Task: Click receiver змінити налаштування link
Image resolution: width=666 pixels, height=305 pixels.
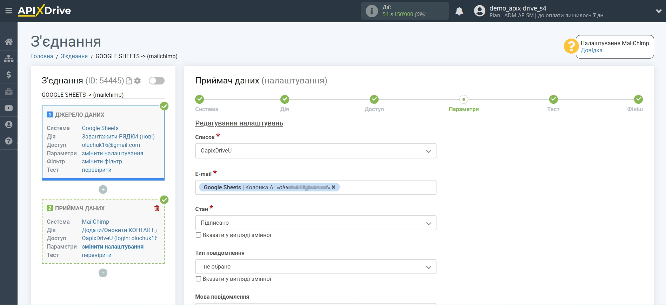Action: [x=113, y=247]
